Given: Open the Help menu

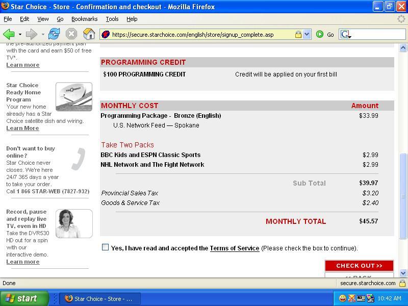Looking at the screenshot, I should [132, 19].
